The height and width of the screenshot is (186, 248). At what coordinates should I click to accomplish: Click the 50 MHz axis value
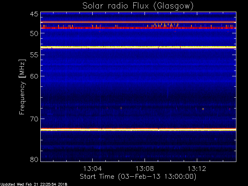click(x=34, y=33)
